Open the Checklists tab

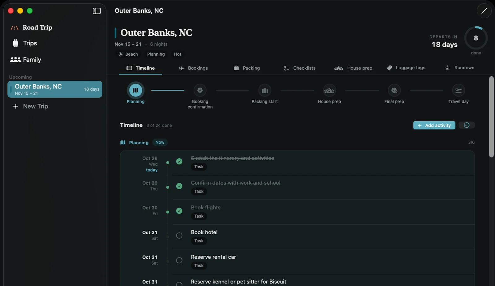299,68
